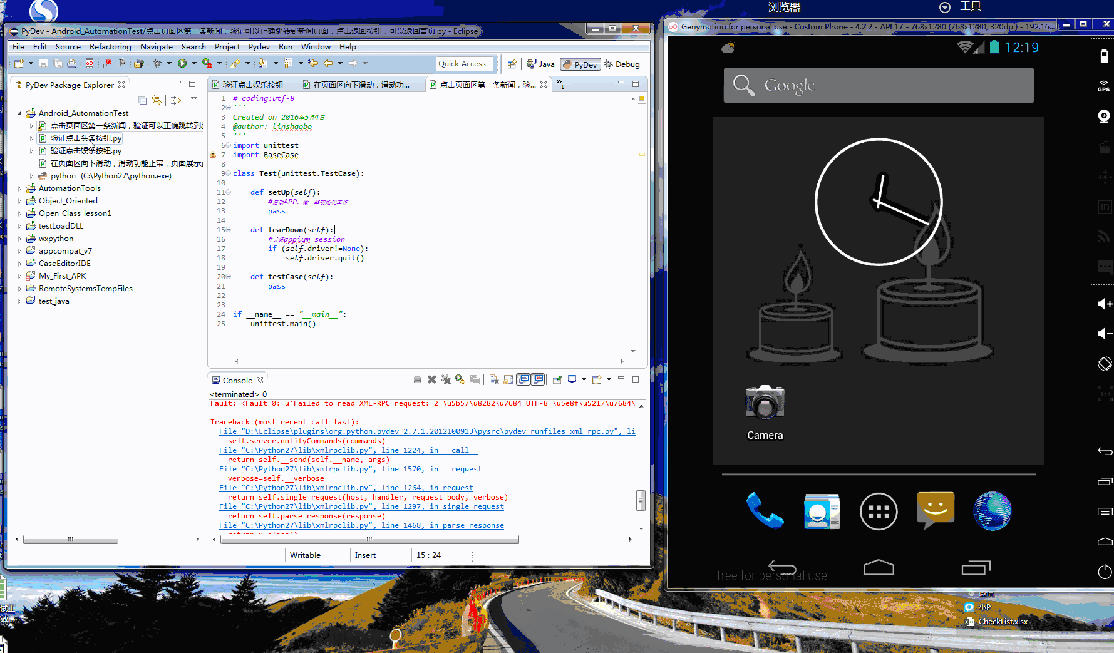Open the Android app drawer
The height and width of the screenshot is (653, 1114).
(878, 512)
